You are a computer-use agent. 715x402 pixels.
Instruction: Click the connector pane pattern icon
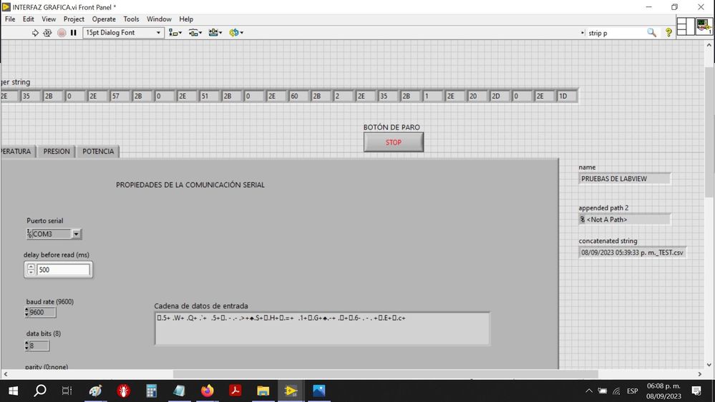[685, 26]
